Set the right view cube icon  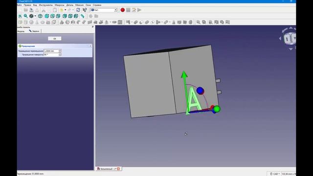click(58, 16)
